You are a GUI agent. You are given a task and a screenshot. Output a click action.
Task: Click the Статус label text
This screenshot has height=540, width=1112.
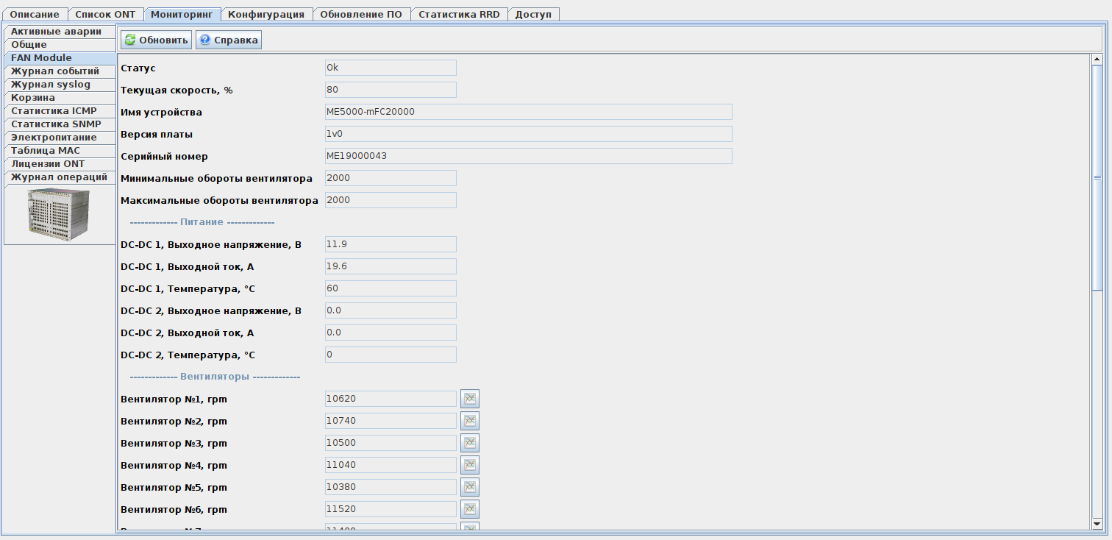pyautogui.click(x=138, y=68)
